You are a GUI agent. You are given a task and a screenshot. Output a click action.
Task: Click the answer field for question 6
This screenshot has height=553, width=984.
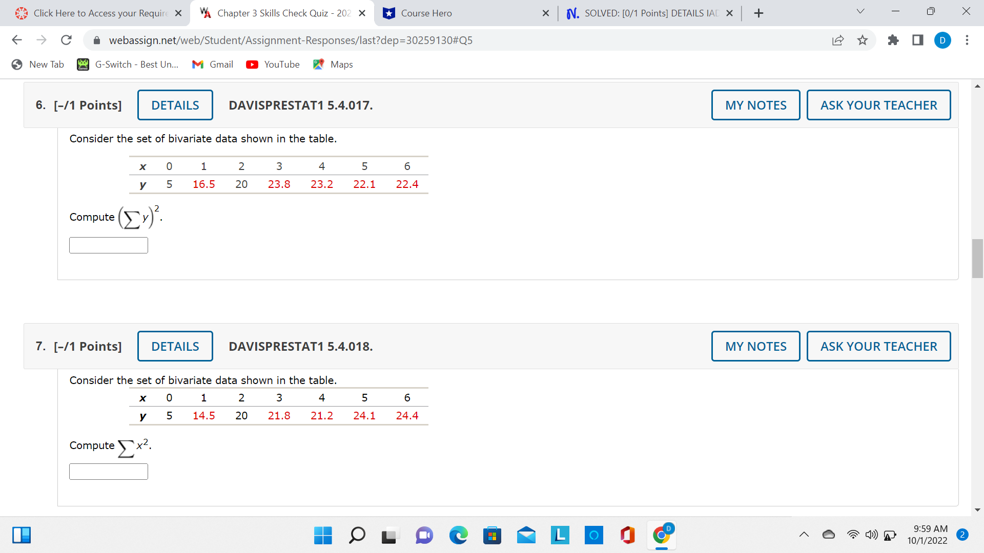click(109, 245)
